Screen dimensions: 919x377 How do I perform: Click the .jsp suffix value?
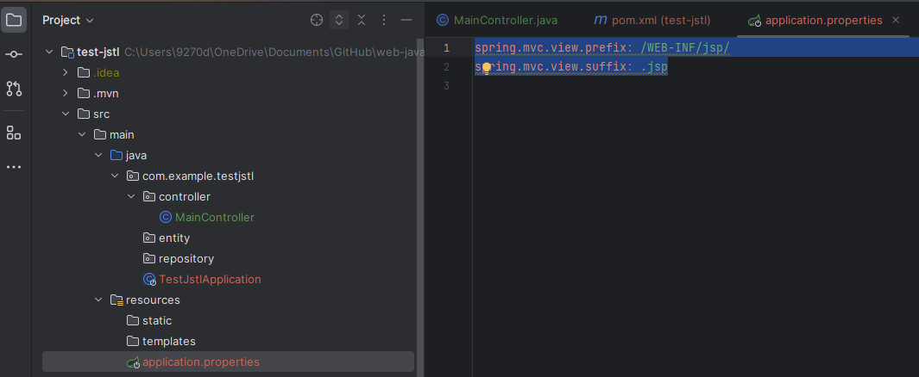pyautogui.click(x=655, y=66)
